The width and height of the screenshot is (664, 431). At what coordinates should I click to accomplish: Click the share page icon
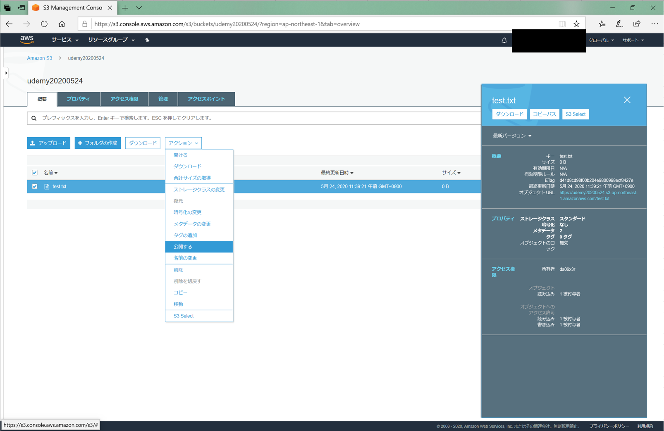pos(637,24)
